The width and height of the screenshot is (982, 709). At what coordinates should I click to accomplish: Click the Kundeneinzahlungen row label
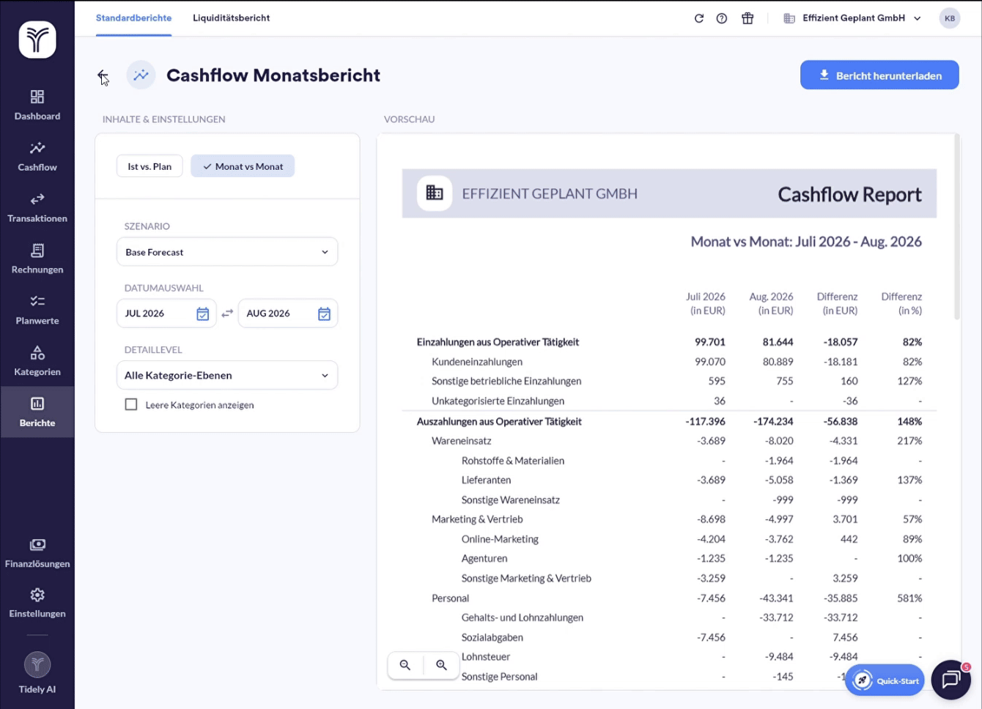477,362
